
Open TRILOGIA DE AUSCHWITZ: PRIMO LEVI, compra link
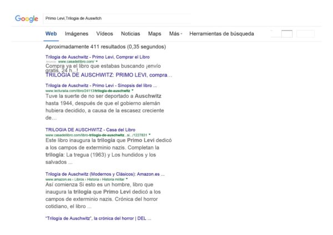(x=109, y=75)
